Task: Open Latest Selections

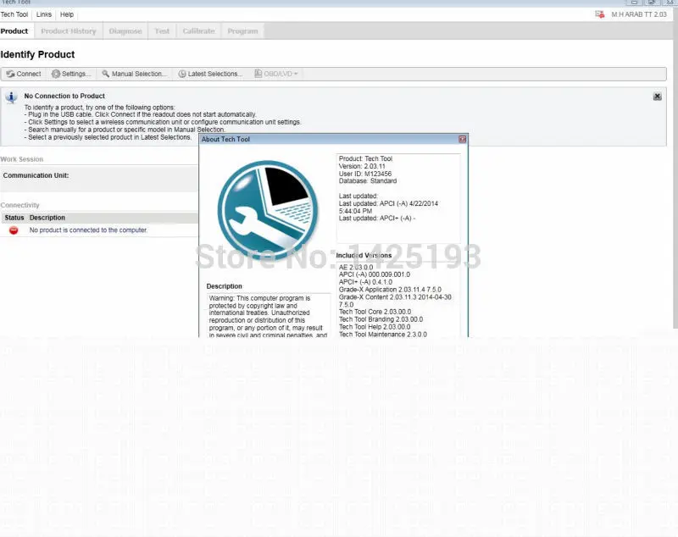Action: [210, 74]
